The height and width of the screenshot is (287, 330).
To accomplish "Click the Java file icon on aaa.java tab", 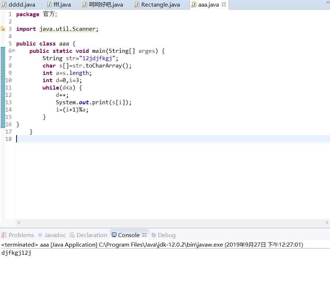I will coord(194,5).
